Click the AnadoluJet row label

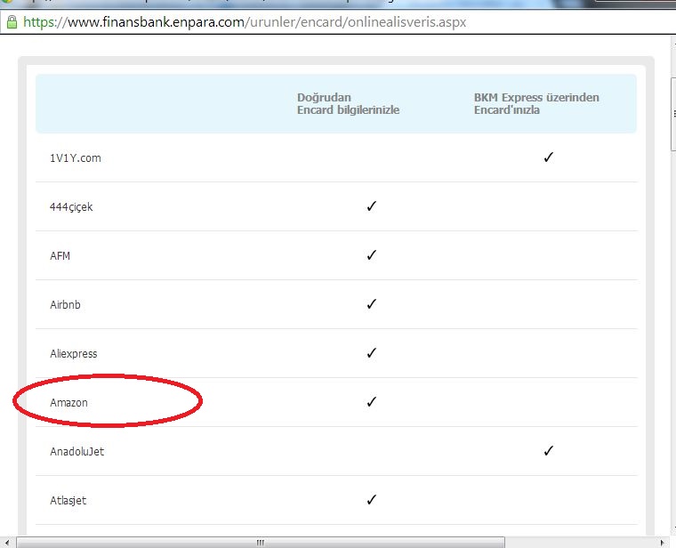coord(77,451)
